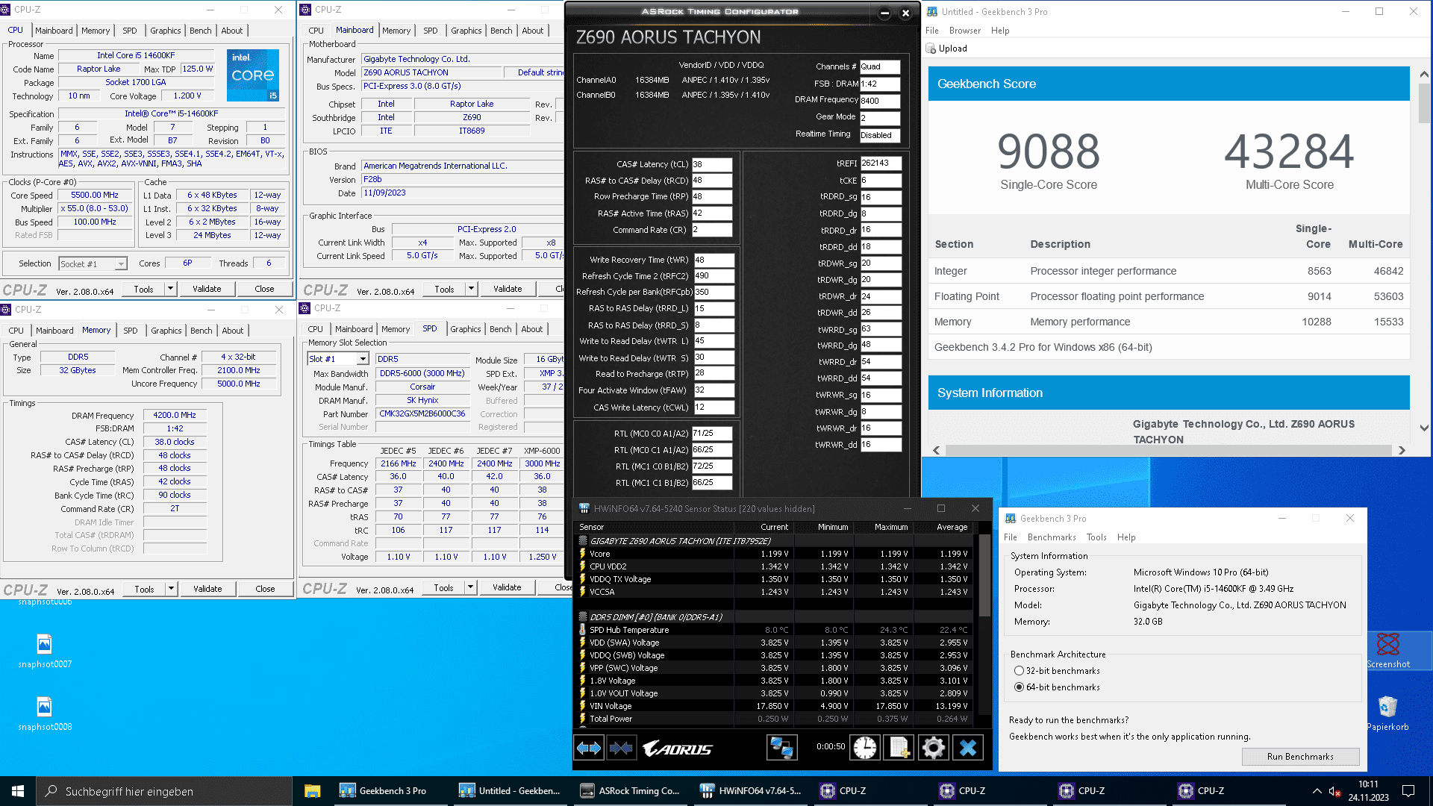The width and height of the screenshot is (1433, 806).
Task: Click GIGABYTE Z690 sensor group chip icon
Action: click(583, 541)
